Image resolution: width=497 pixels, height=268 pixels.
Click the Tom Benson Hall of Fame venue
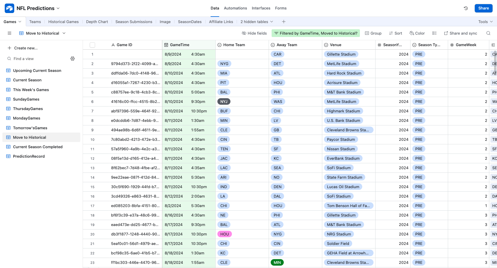click(349, 206)
